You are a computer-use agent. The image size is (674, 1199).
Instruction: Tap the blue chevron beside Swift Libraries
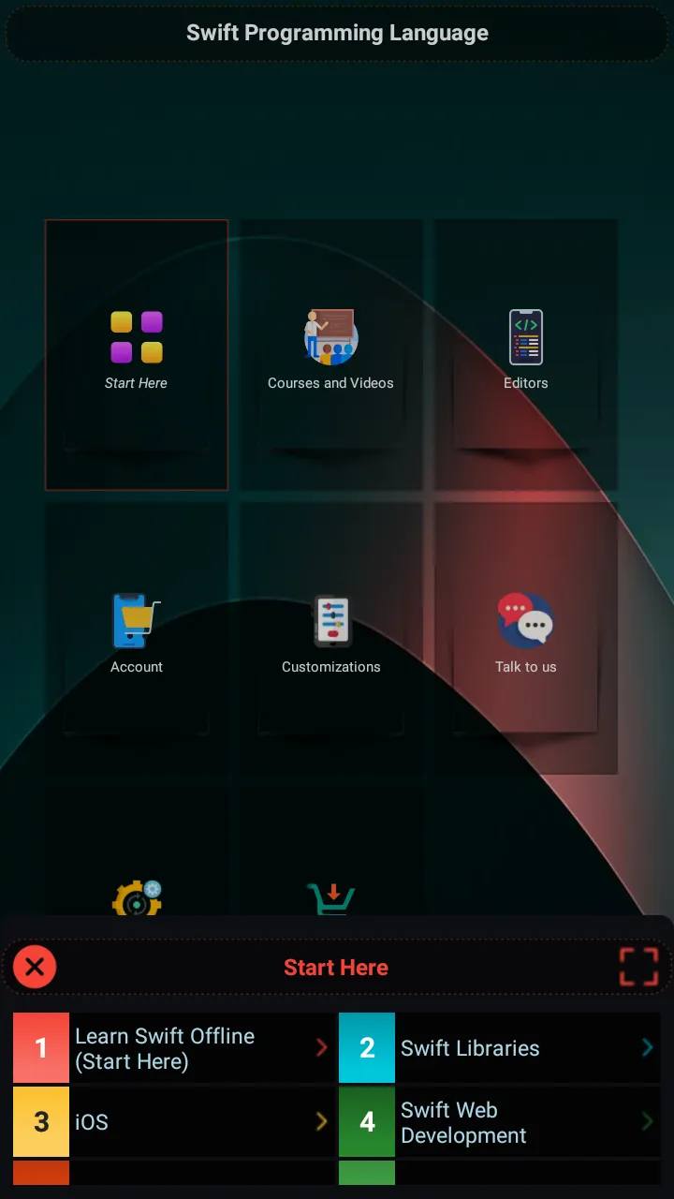pos(648,1047)
